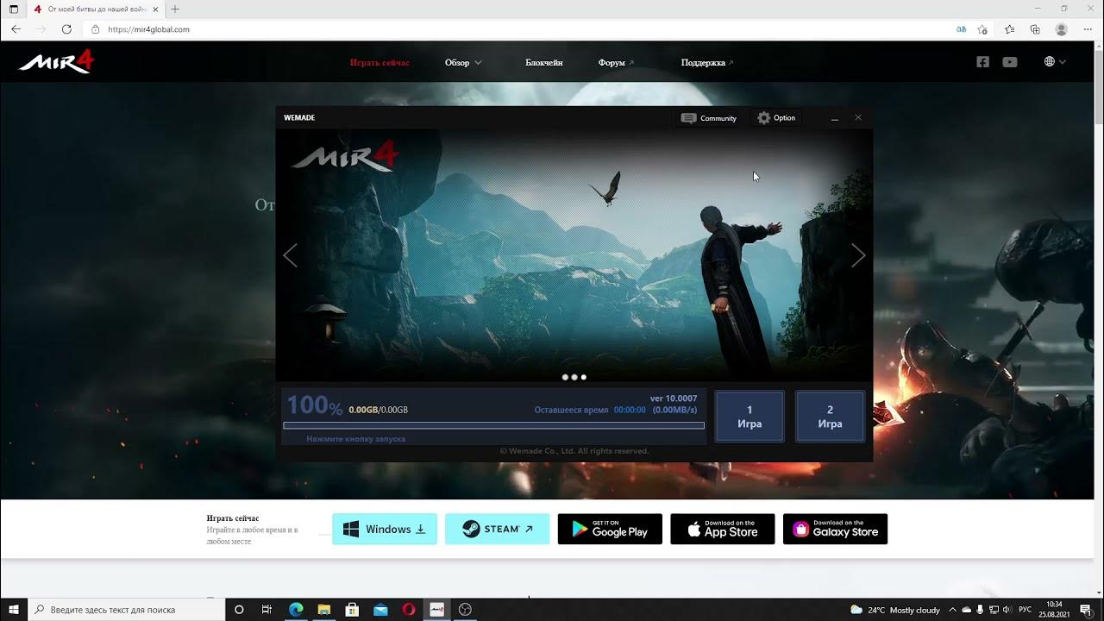Viewport: 1104px width, 621px height.
Task: Switch to MIR4 launcher taskbar icon
Action: [x=437, y=610]
